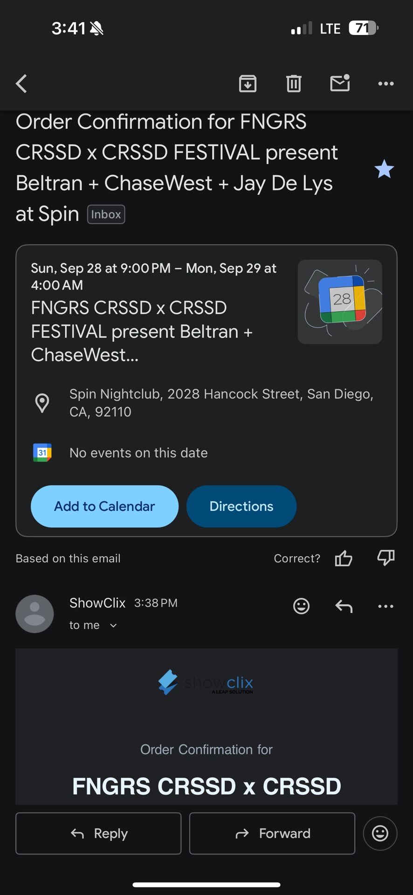
Task: Expand recipient details next to 'to me'
Action: (113, 626)
